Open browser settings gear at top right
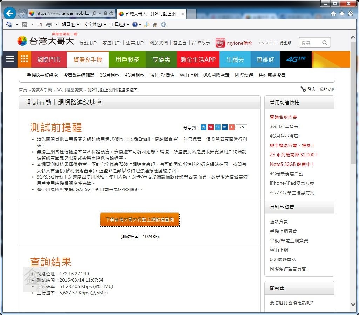The height and width of the screenshot is (315, 359). click(x=351, y=14)
